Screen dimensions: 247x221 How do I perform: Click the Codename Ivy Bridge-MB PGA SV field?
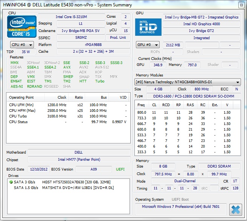click(81, 31)
